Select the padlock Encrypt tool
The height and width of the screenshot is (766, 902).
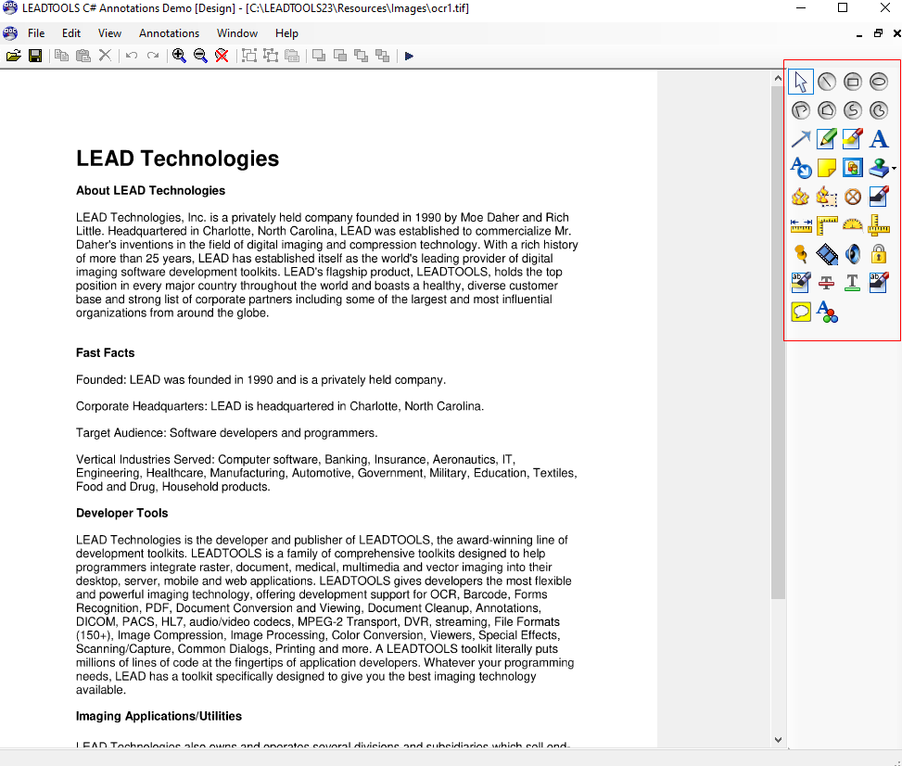tap(879, 254)
